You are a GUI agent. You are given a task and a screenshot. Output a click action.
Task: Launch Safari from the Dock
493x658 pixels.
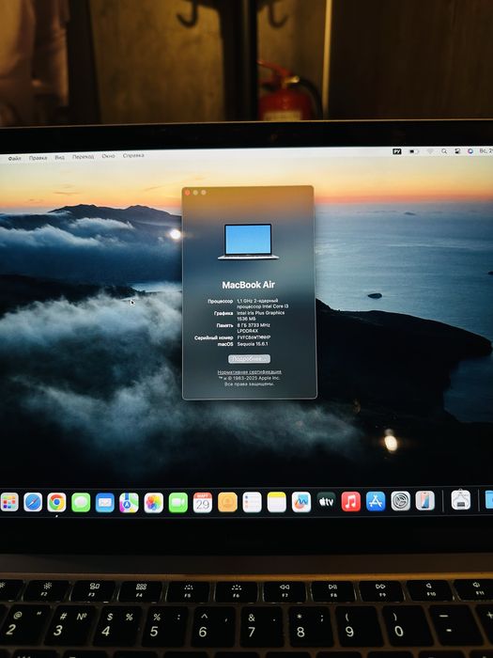[33, 502]
